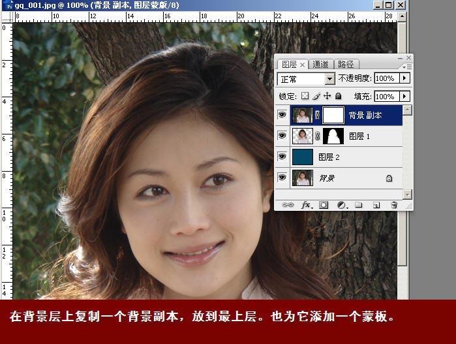Hide the 背景 副本 layer

(x=282, y=116)
